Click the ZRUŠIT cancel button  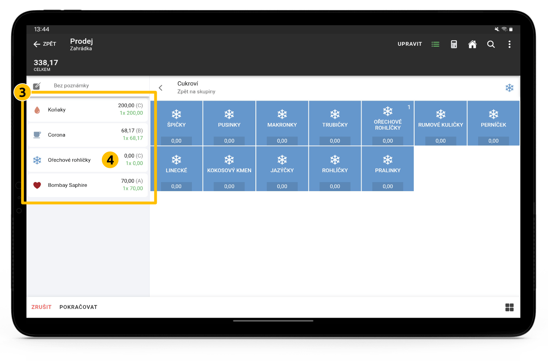[x=41, y=307]
